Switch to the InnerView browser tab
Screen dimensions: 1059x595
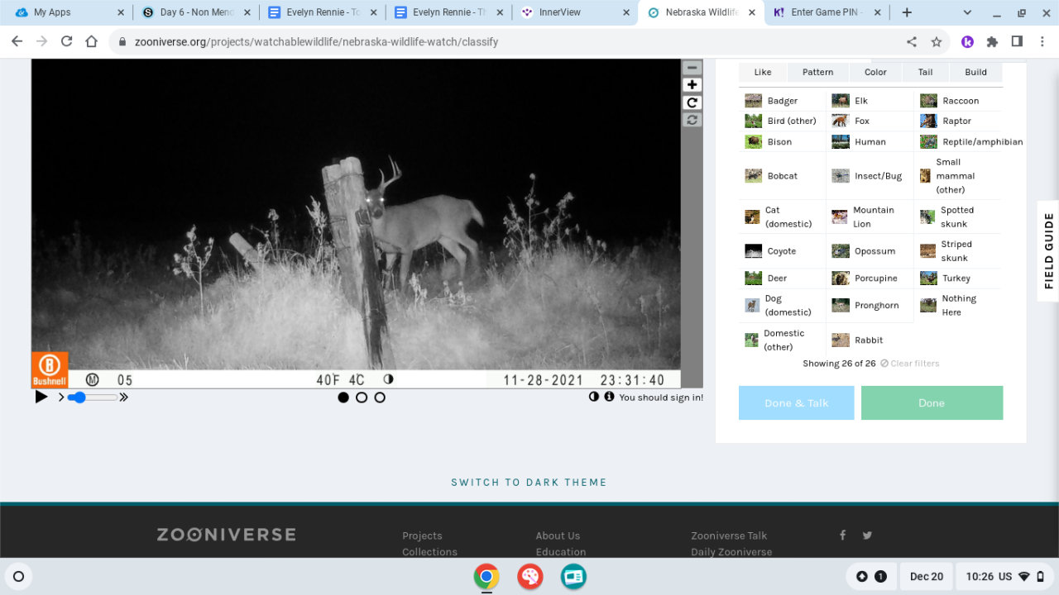574,12
